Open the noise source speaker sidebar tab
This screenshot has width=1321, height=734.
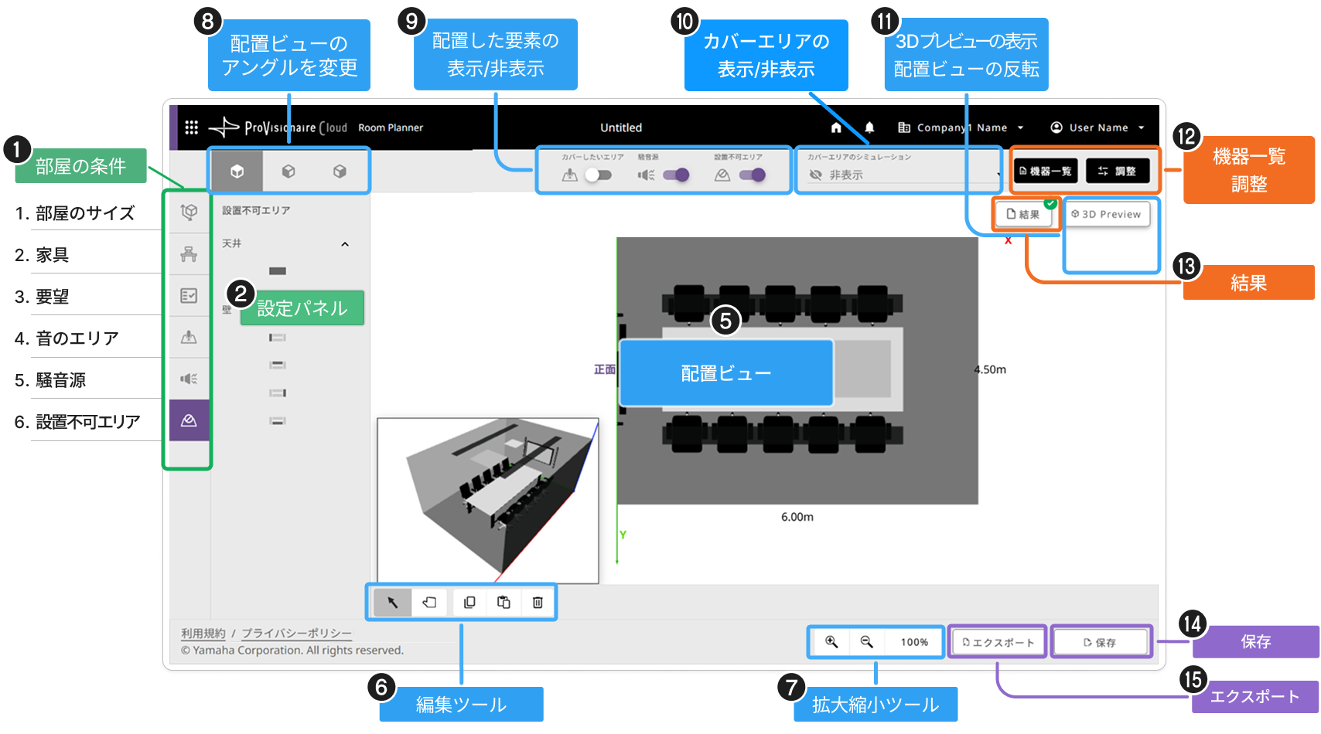pos(189,379)
